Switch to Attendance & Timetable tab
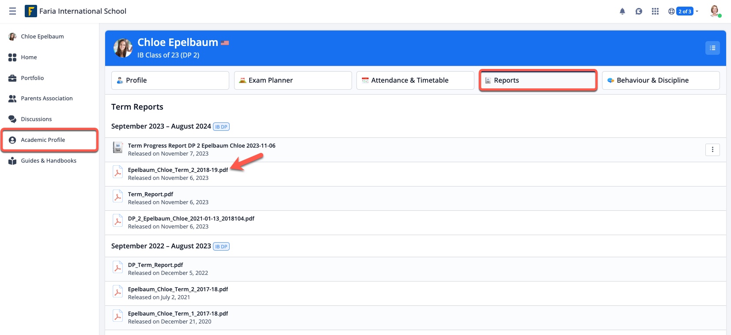731x335 pixels. point(415,80)
